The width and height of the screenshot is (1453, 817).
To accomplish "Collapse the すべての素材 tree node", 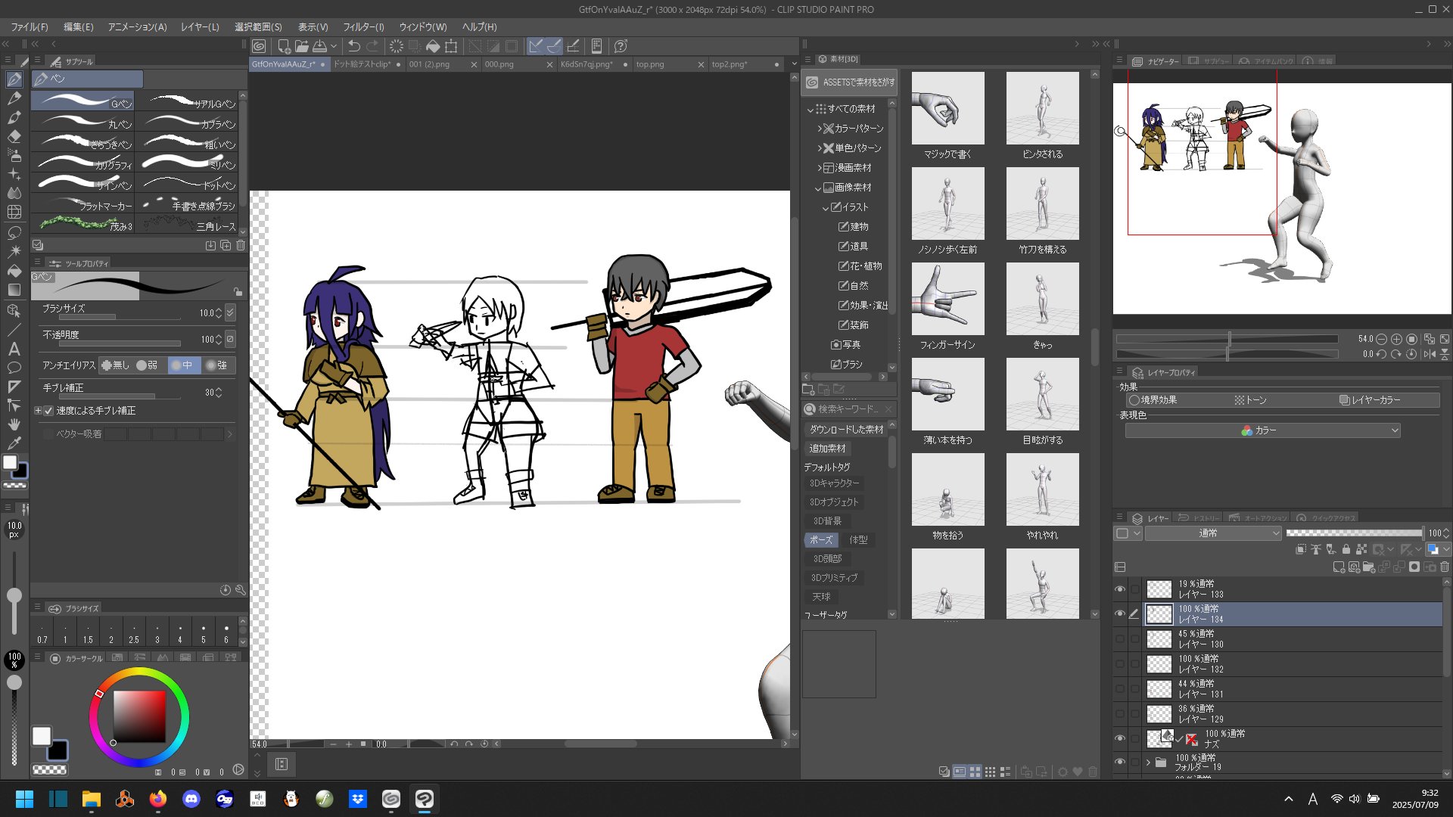I will pyautogui.click(x=811, y=109).
